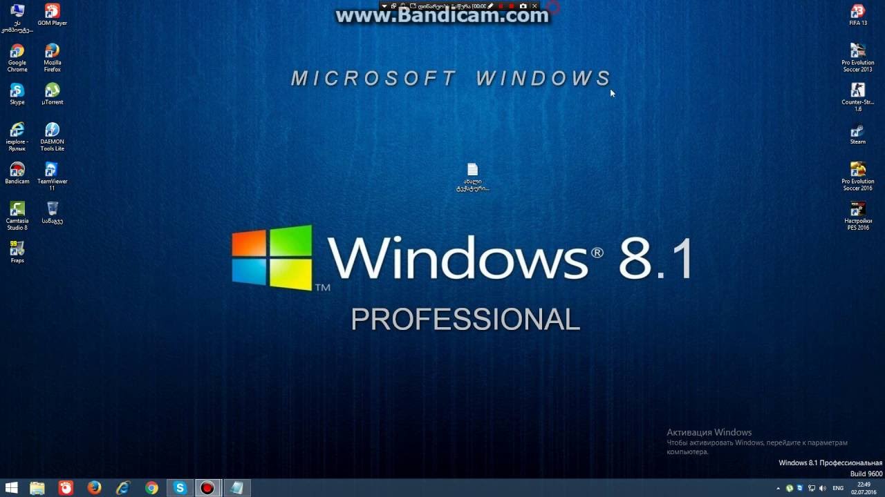Select the Counter-Strike 1.6 desktop icon

(x=858, y=97)
